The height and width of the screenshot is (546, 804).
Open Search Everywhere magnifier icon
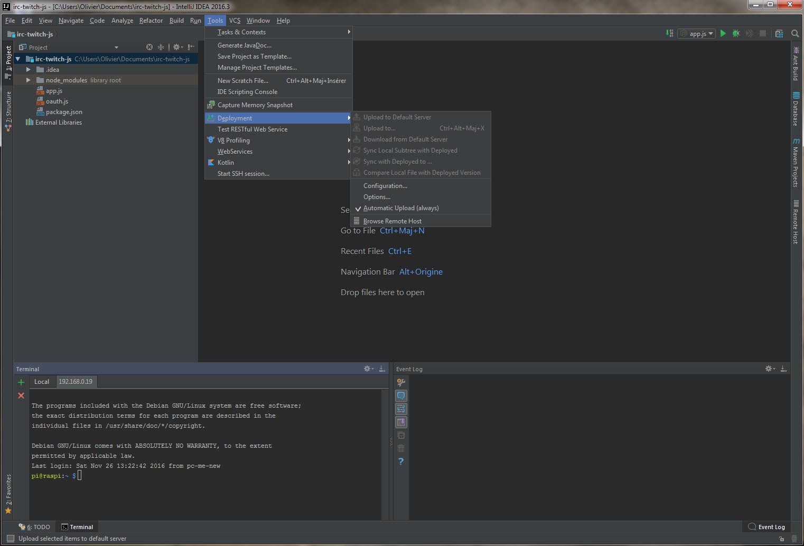coord(795,33)
